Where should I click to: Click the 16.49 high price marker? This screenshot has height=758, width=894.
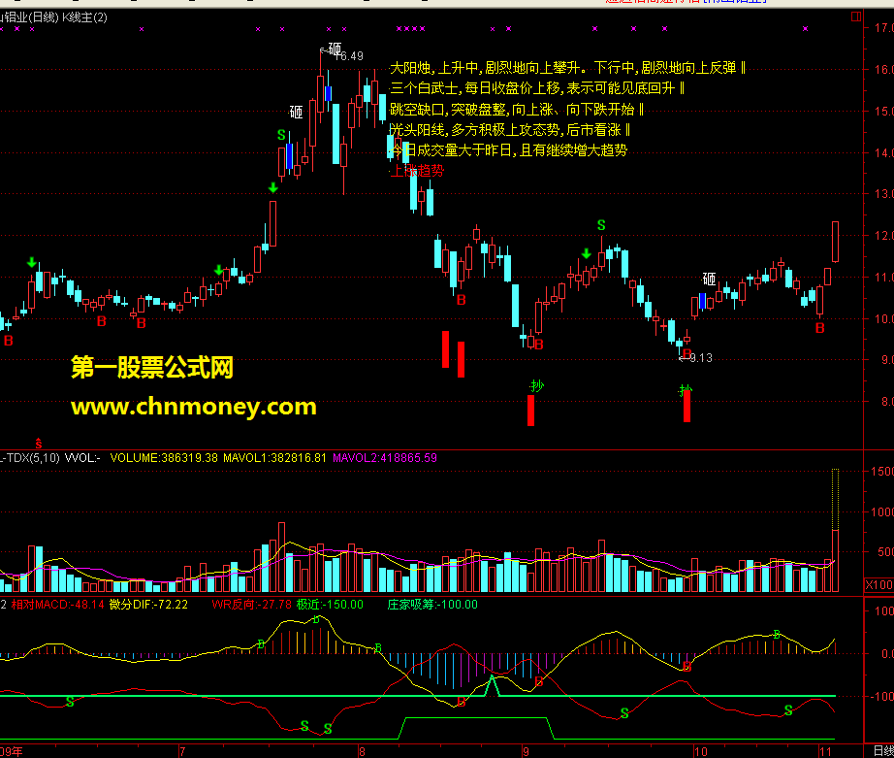click(x=349, y=56)
